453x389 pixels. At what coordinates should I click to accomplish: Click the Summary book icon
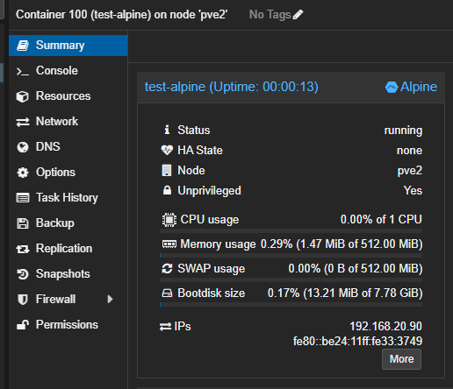tap(23, 46)
